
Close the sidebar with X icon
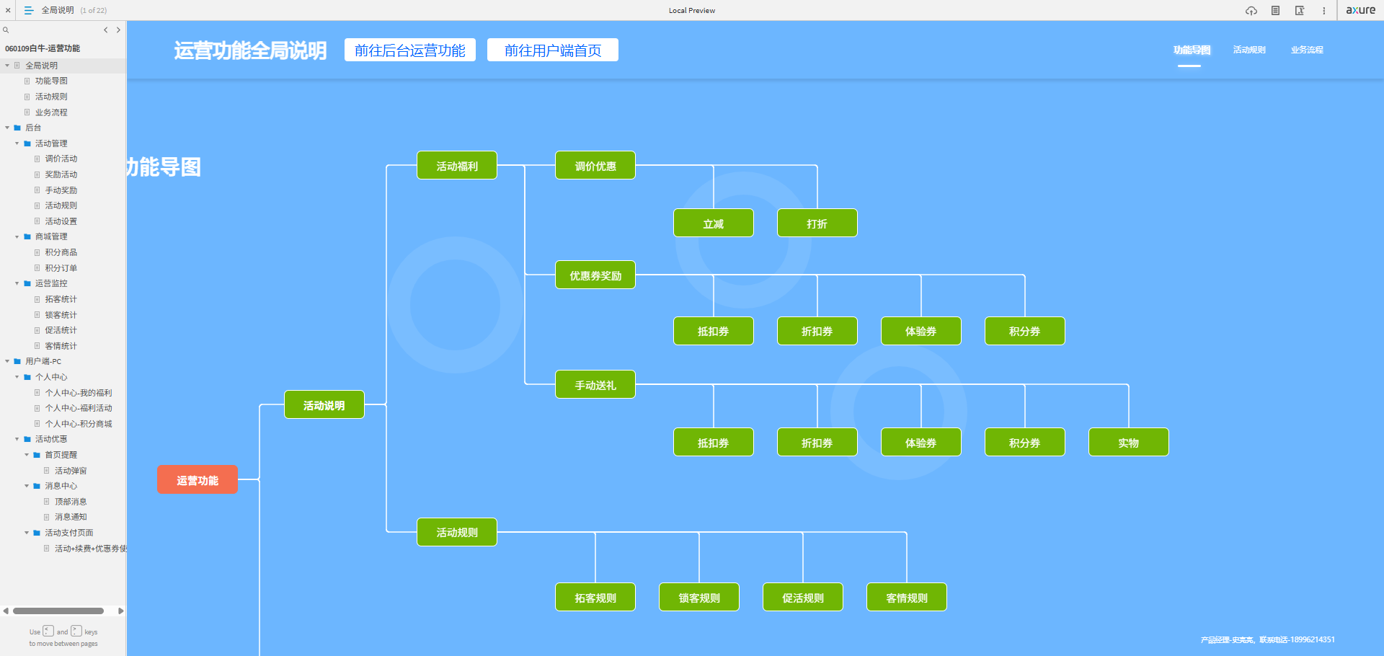[x=8, y=10]
